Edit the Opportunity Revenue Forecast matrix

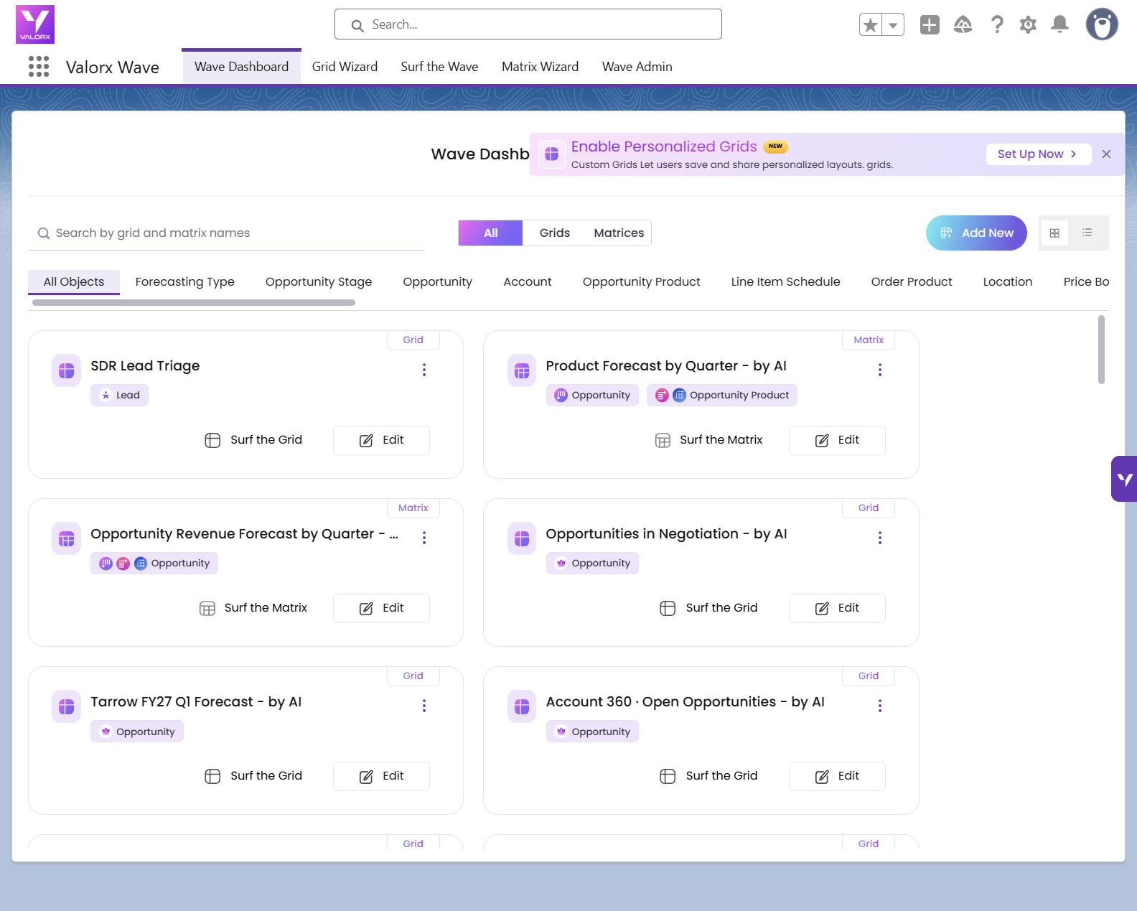tap(381, 608)
